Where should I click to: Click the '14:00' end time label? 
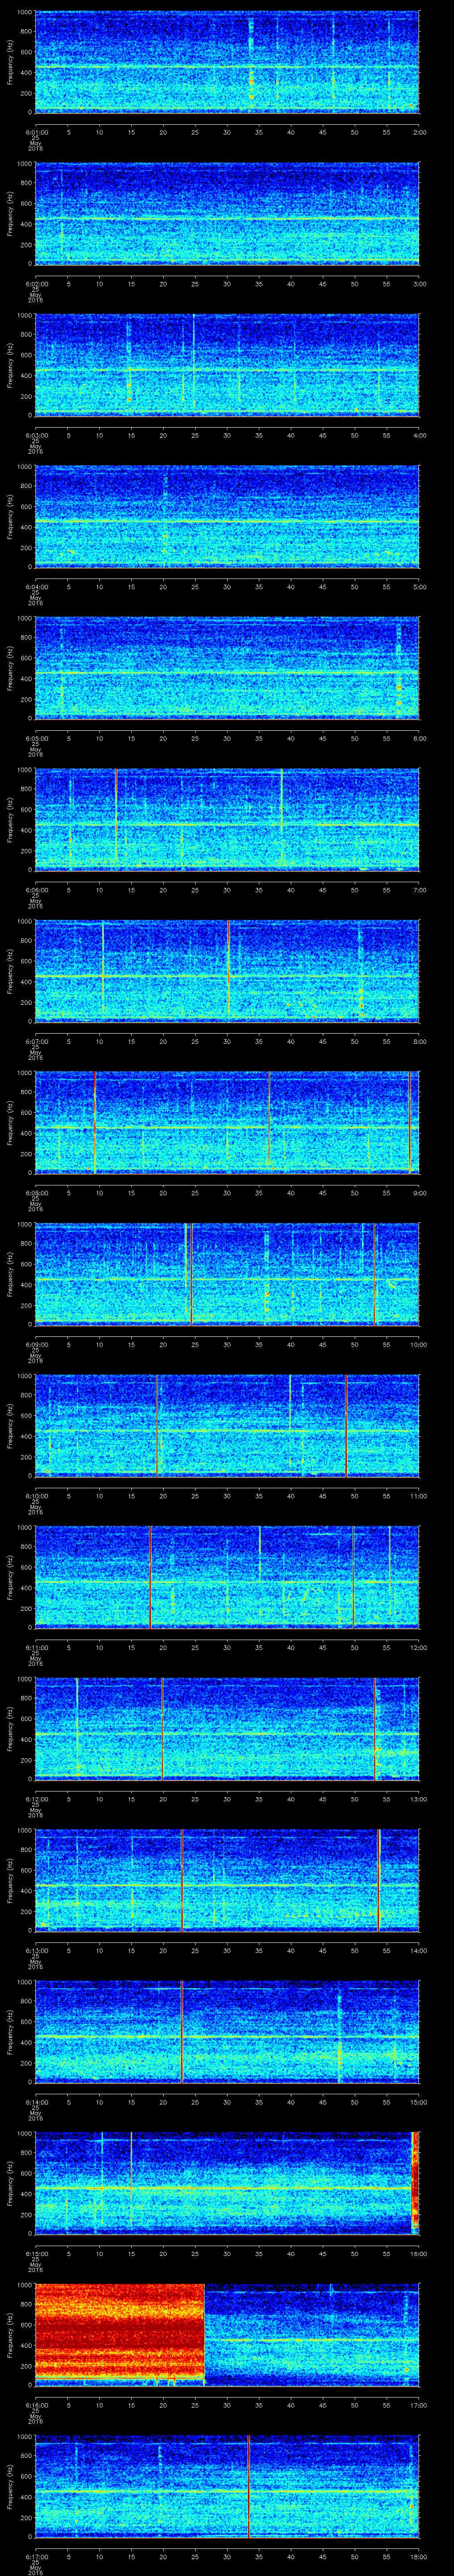419,1950
